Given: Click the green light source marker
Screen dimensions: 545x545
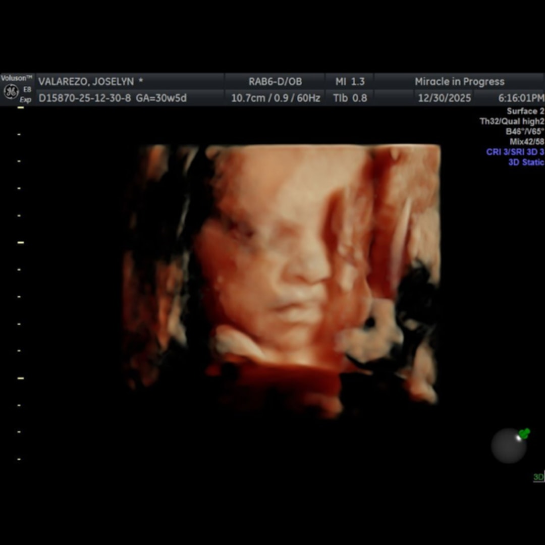Looking at the screenshot, I should pos(524,433).
